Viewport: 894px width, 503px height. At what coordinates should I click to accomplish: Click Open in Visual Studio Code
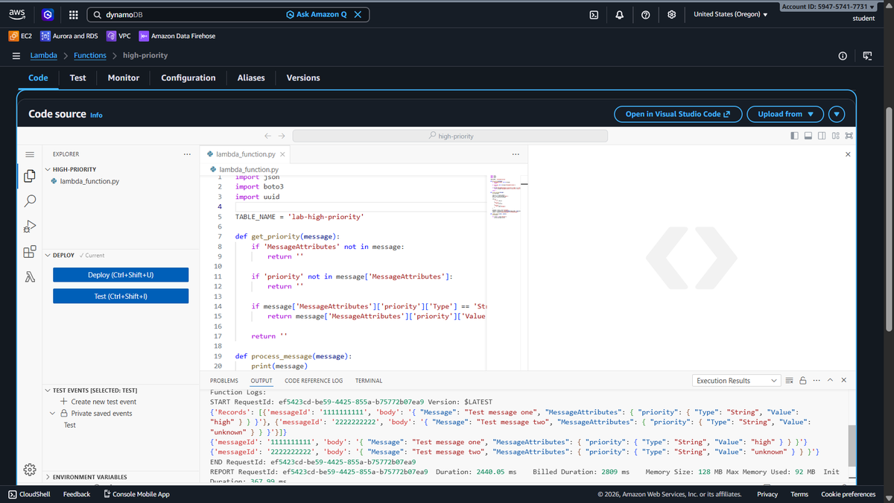677,114
